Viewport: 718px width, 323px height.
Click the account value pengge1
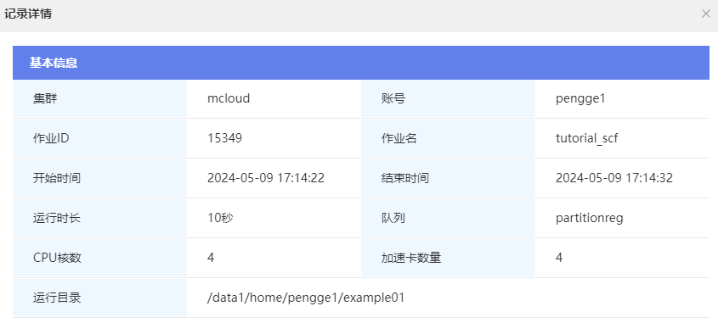coord(580,98)
